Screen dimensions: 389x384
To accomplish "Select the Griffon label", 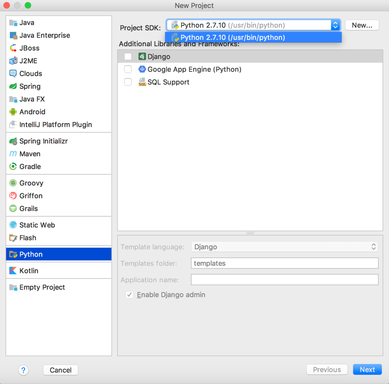I will pyautogui.click(x=31, y=196).
